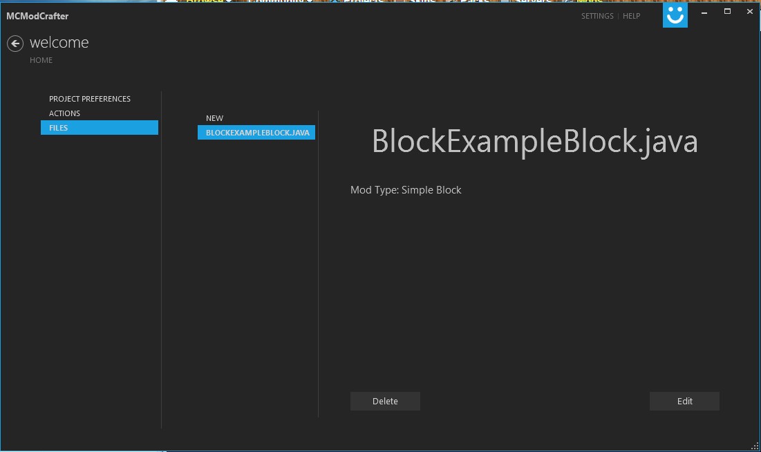The width and height of the screenshot is (761, 452).
Task: Maximize the MCModCrafter window
Action: point(727,12)
